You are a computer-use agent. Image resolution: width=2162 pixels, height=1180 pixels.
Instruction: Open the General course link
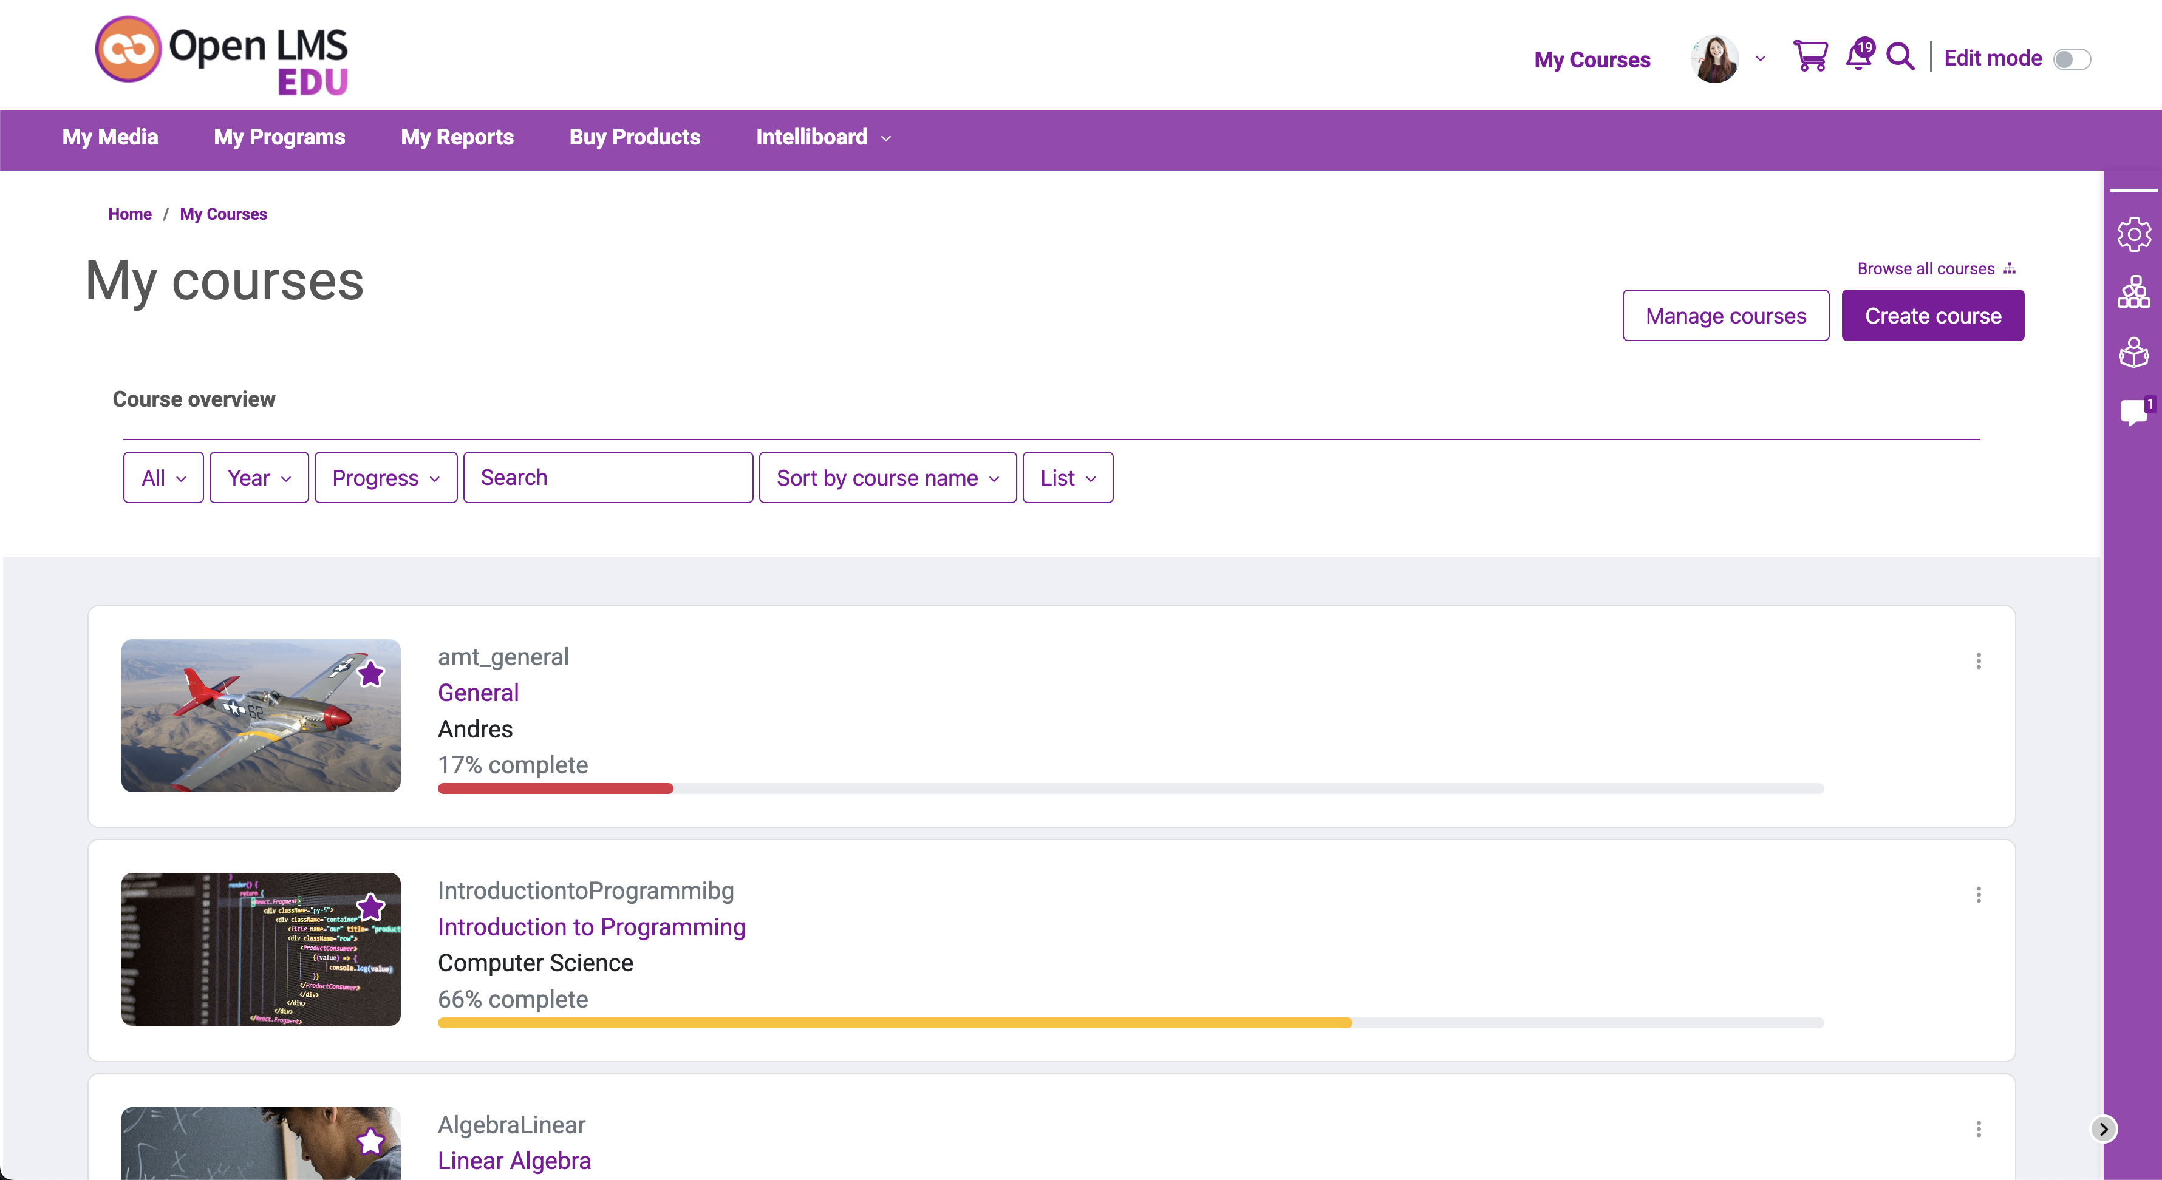[479, 693]
